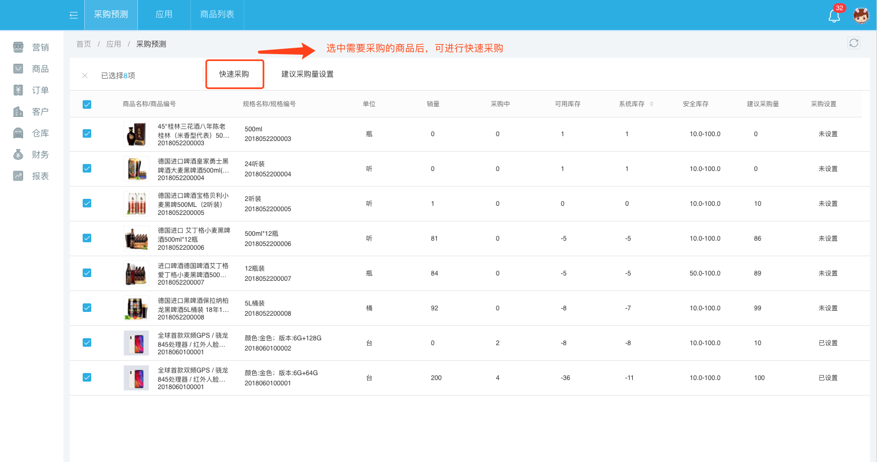Click the phone thumbnail for 6G+64G row
Viewport: 877px width, 462px height.
136,378
